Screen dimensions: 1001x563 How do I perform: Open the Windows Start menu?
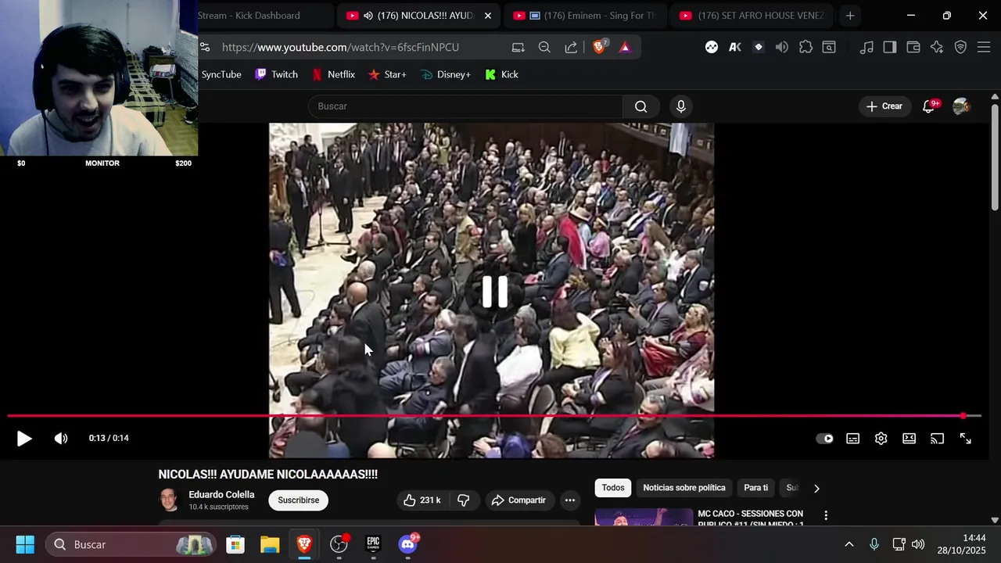tap(25, 544)
